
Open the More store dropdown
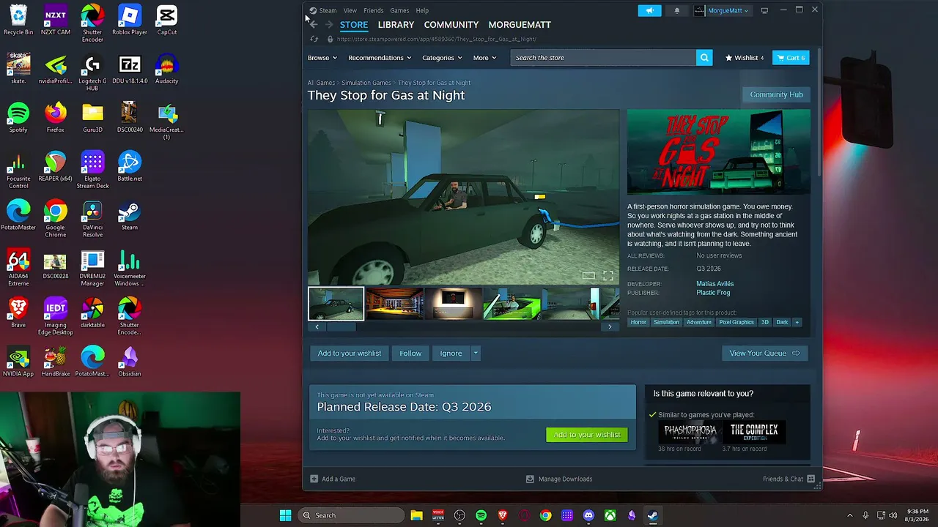pyautogui.click(x=484, y=58)
